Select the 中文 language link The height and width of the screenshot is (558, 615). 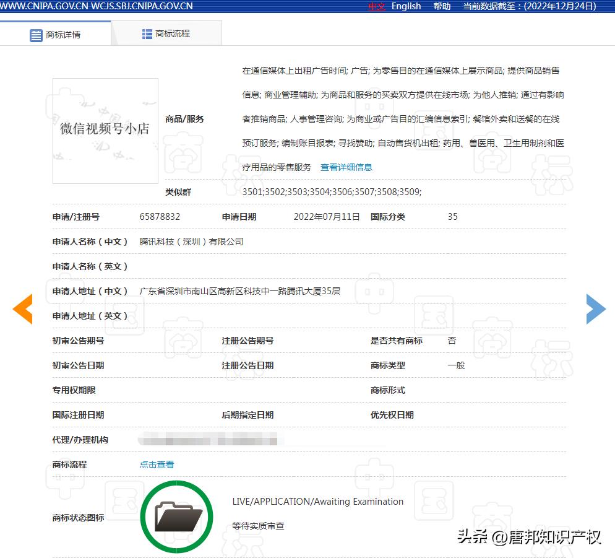(377, 7)
